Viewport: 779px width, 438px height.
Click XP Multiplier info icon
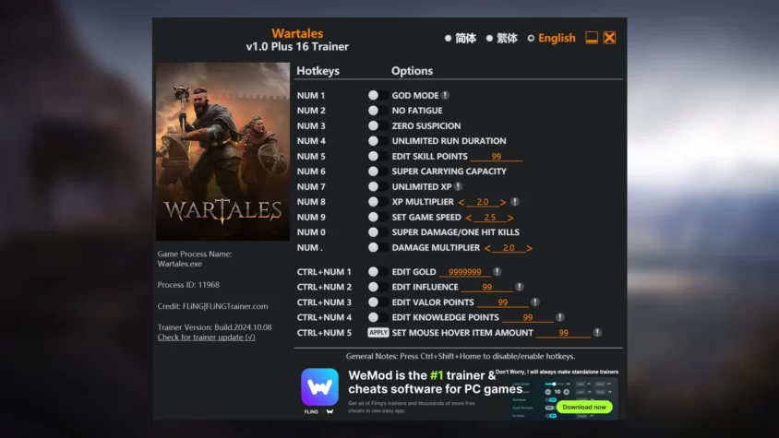click(515, 202)
